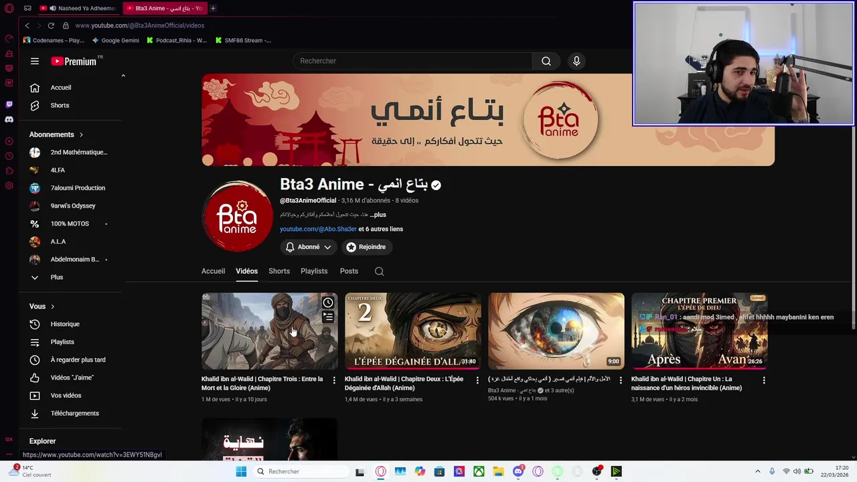Image resolution: width=857 pixels, height=482 pixels.
Task: Open 100% MOTOS subscription channel
Action: 71,224
